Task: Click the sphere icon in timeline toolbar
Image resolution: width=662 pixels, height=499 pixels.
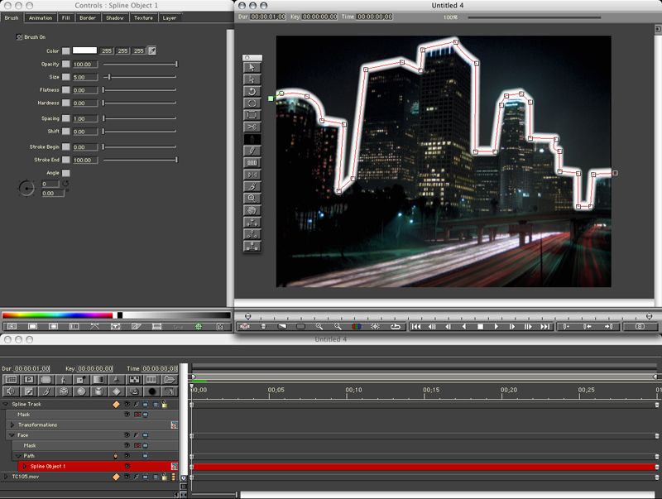Action: (81, 391)
